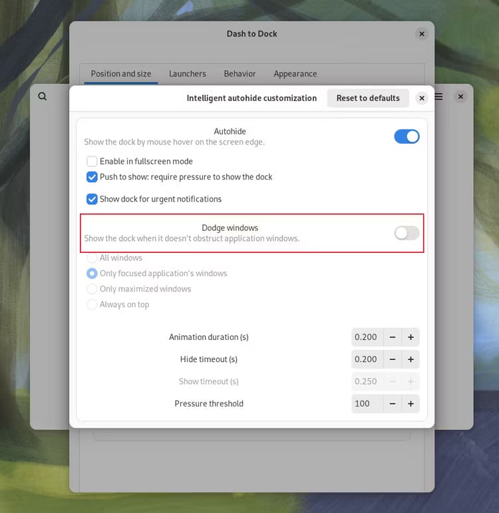The width and height of the screenshot is (499, 513).
Task: Decrease Hide timeout with minus button
Action: click(x=393, y=359)
